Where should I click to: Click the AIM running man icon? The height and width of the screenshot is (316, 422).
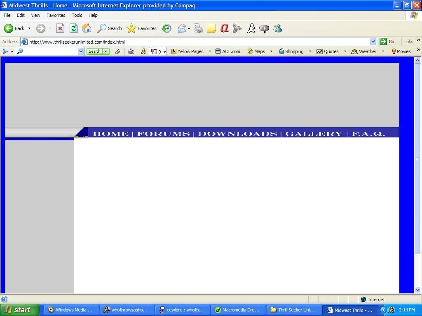[x=251, y=28]
